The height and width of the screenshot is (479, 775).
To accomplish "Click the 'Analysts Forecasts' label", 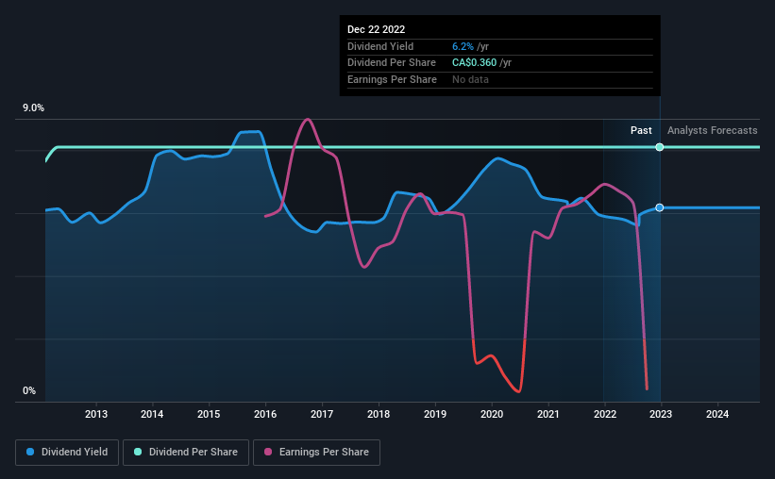I will tap(713, 130).
